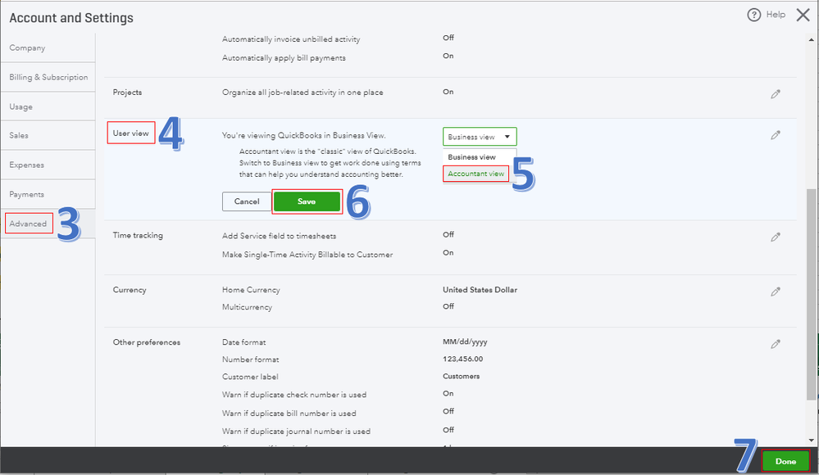Click the Currency section label

tap(130, 290)
